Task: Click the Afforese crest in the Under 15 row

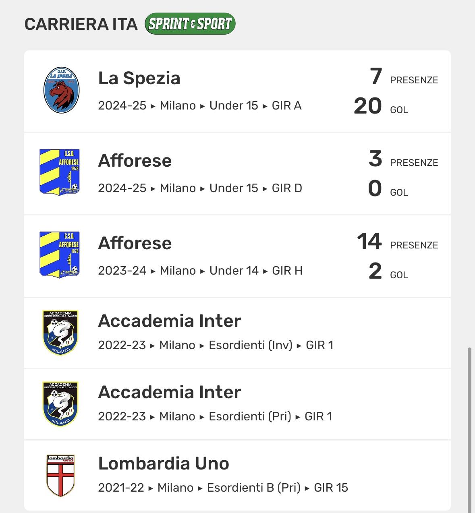Action: [x=60, y=172]
